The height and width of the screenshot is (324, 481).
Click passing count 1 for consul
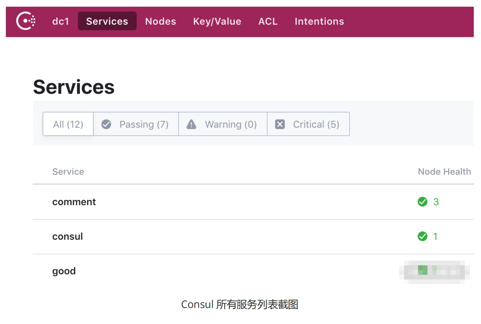coord(435,237)
